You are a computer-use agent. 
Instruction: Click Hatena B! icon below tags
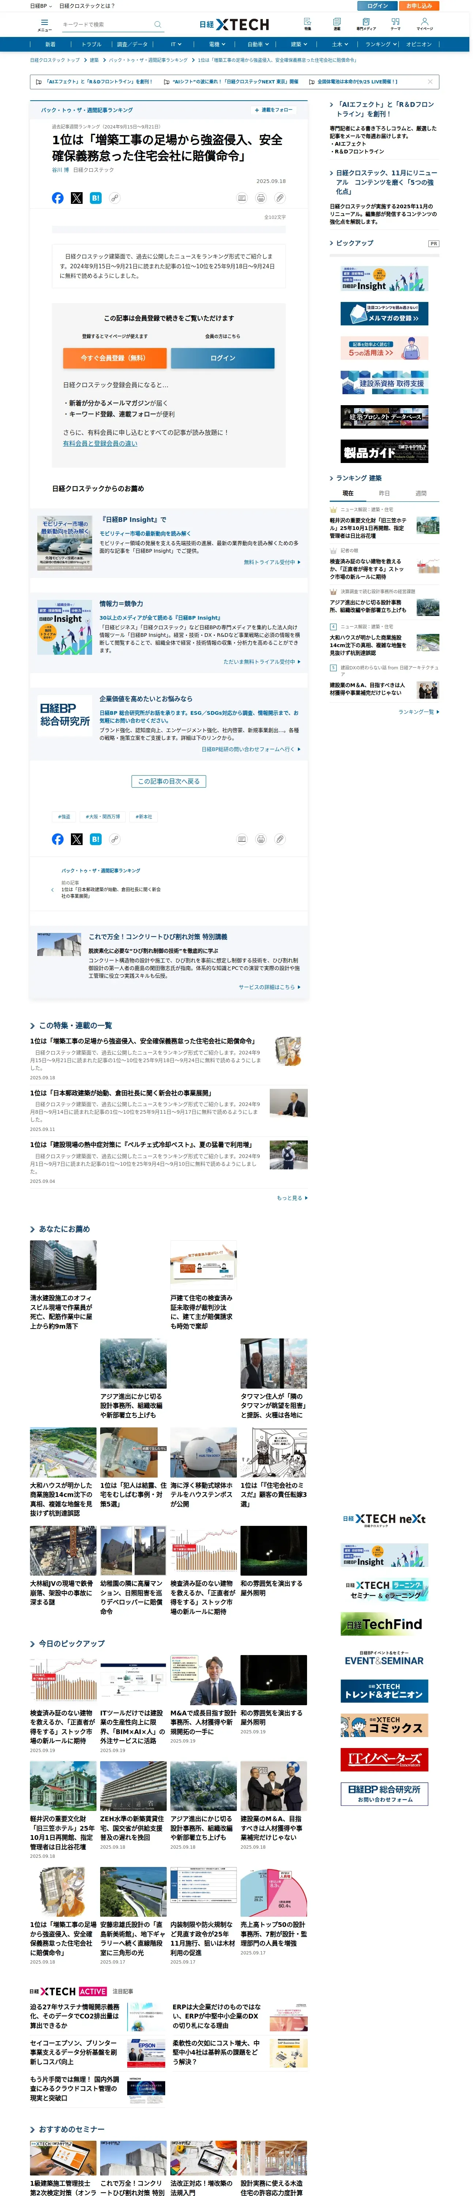tap(95, 839)
